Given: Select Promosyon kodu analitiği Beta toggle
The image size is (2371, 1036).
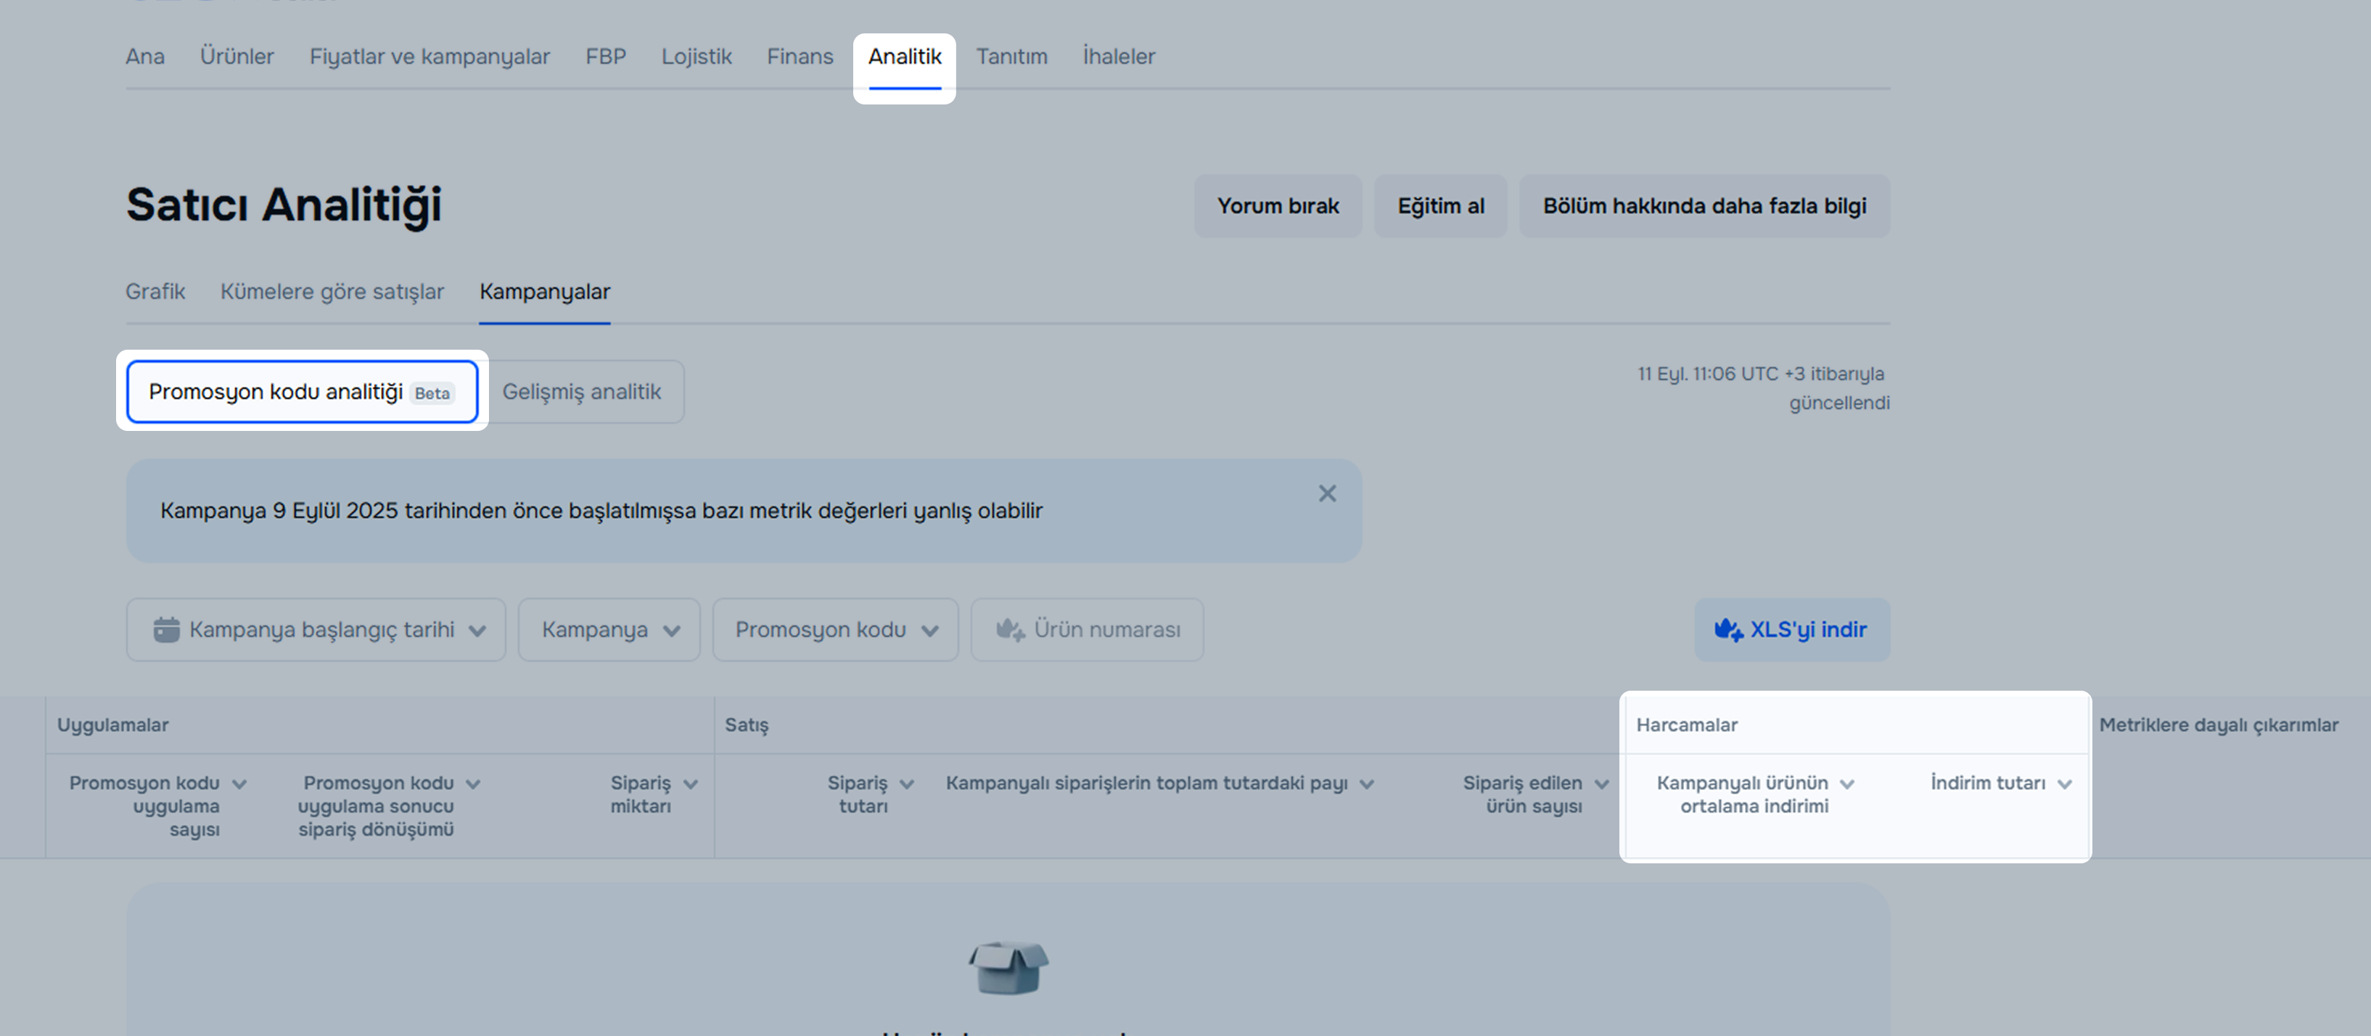Looking at the screenshot, I should pyautogui.click(x=302, y=392).
